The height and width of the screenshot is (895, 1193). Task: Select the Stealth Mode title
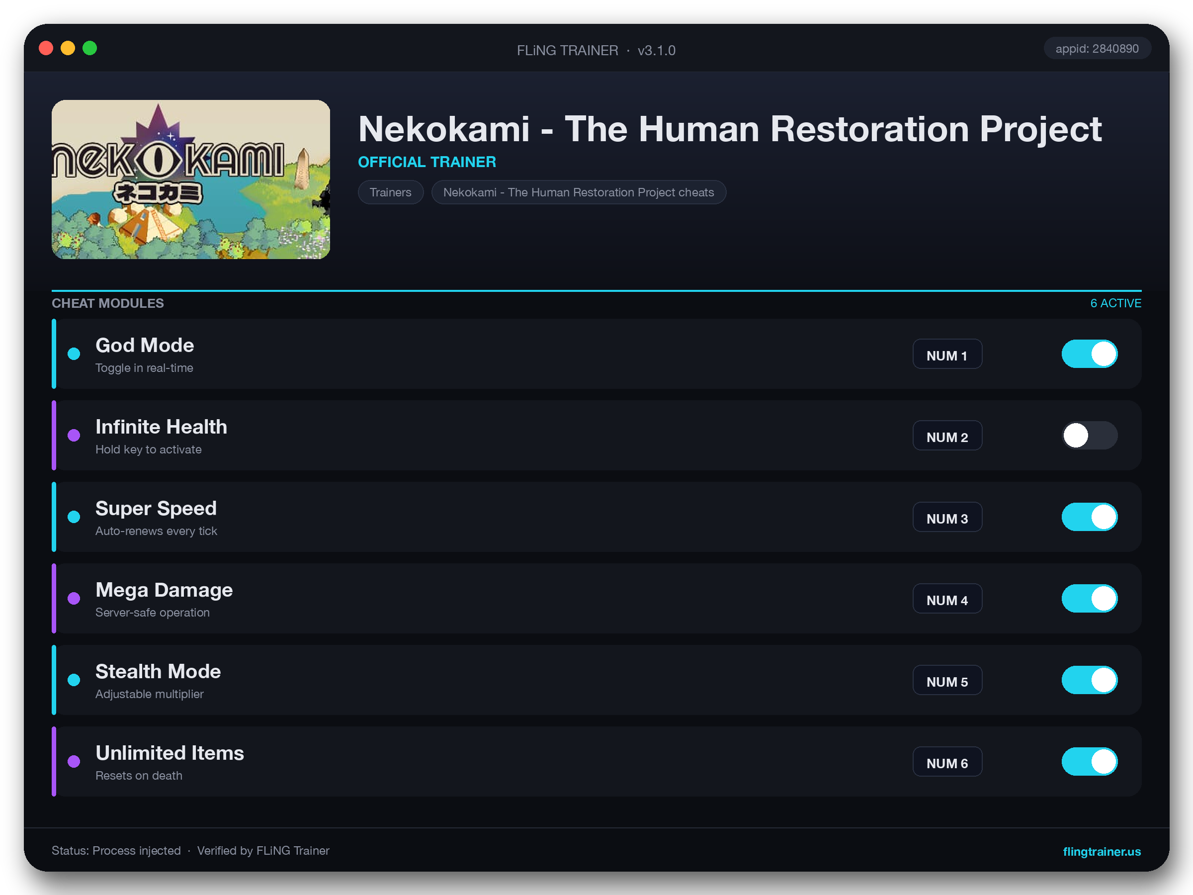(x=158, y=671)
